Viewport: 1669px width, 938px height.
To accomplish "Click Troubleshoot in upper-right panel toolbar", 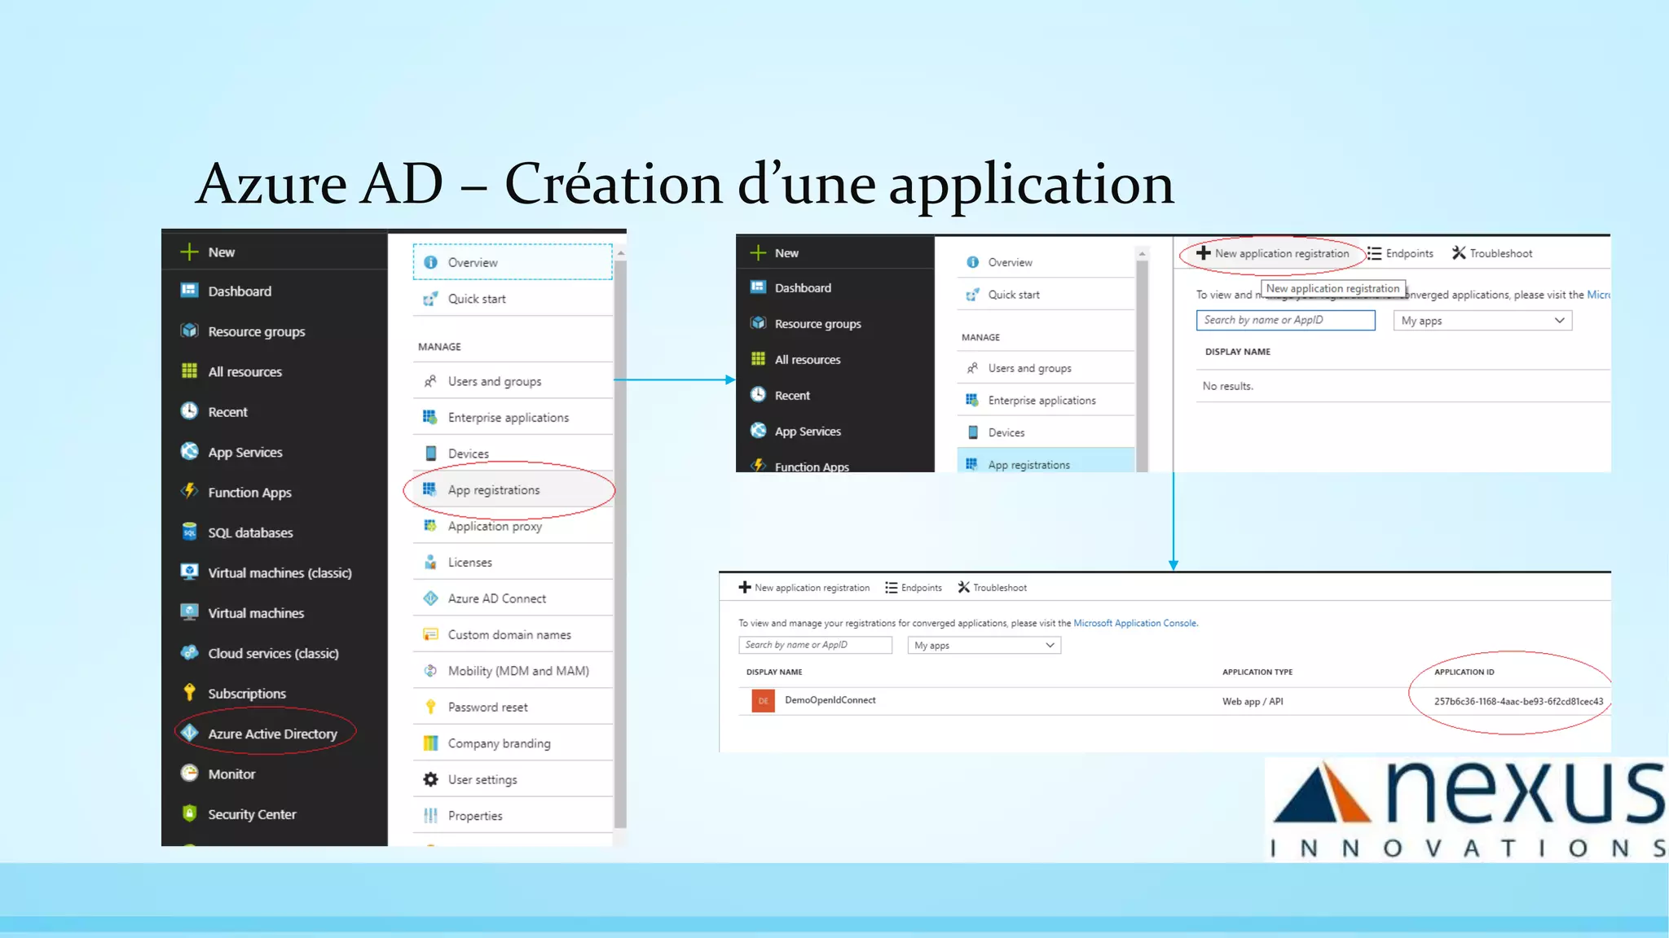I will coord(1492,253).
